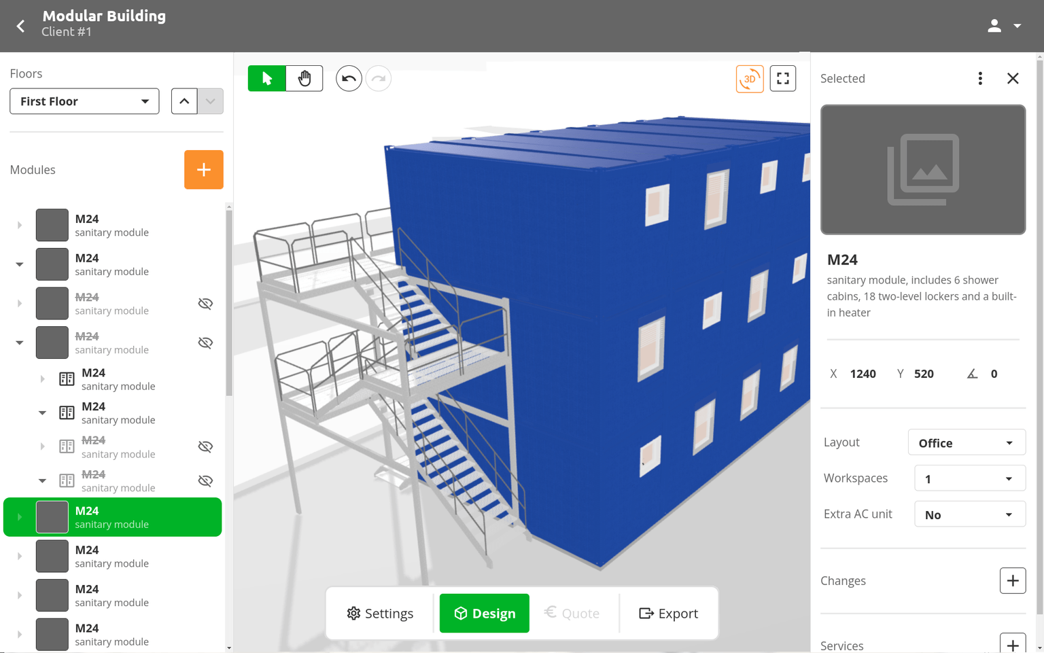Open the three-dot options menu in Selected panel

(x=980, y=78)
